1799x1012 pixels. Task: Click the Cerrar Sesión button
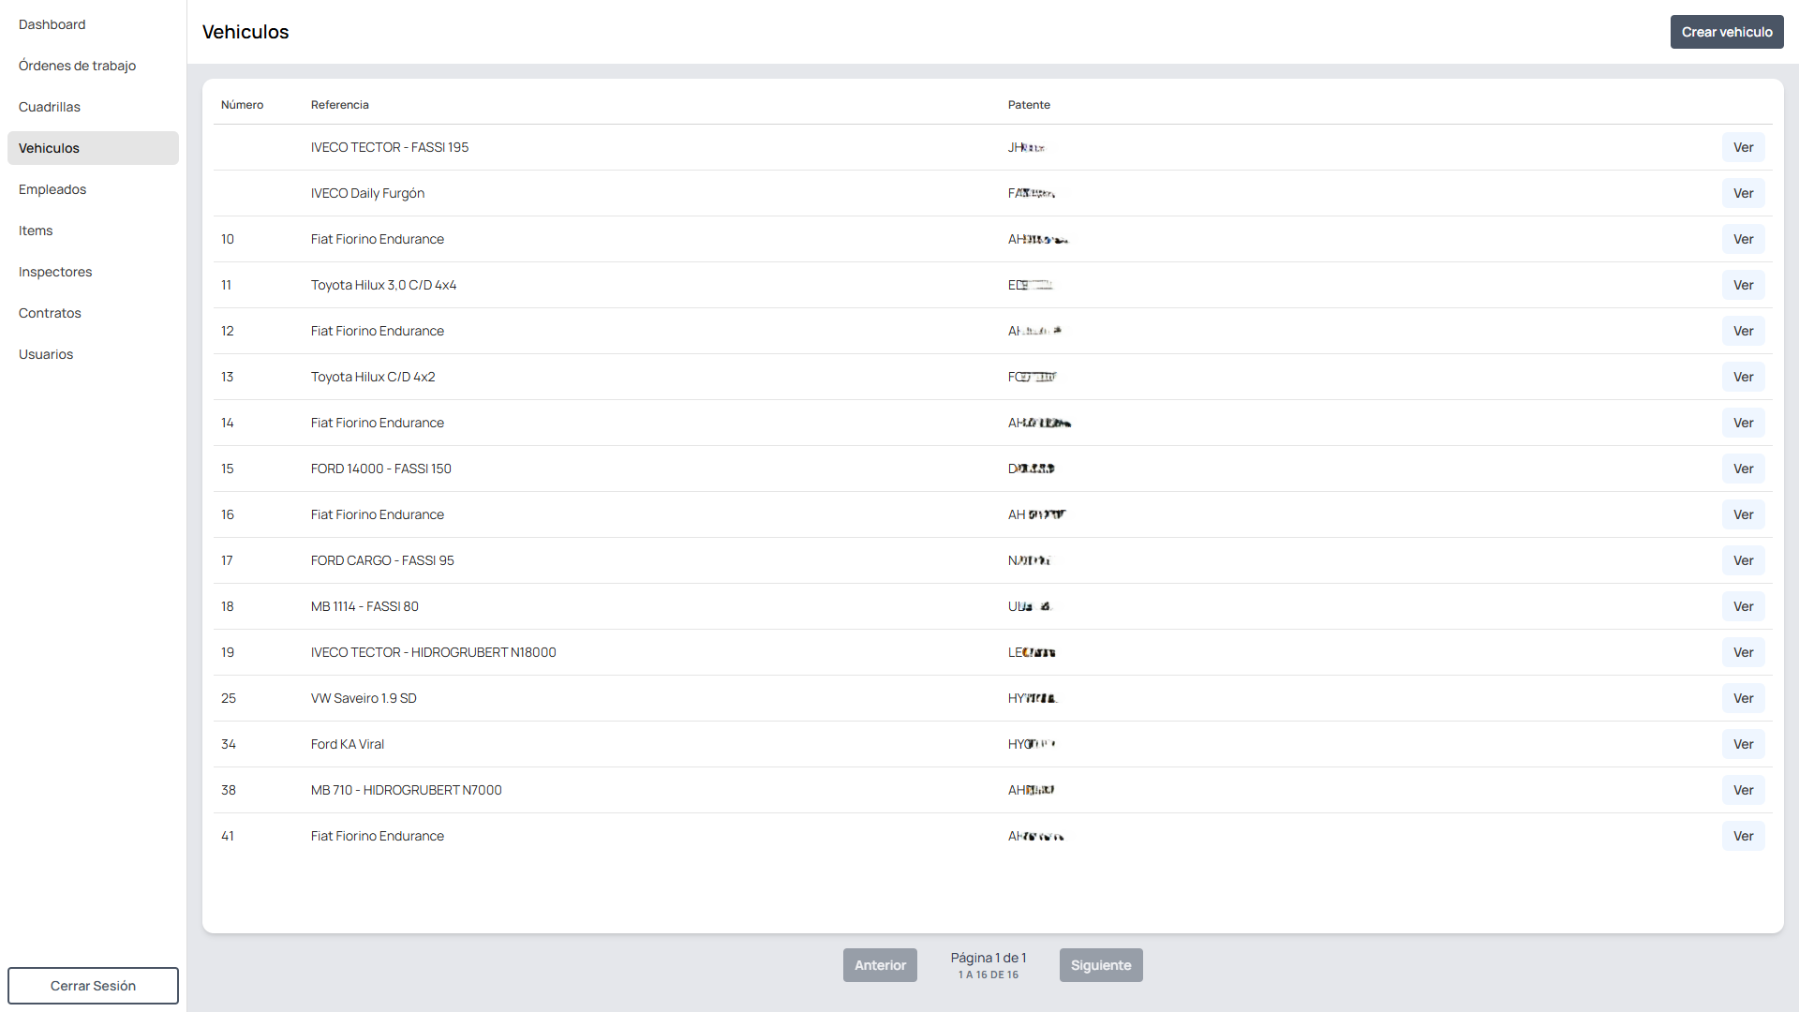click(x=93, y=986)
